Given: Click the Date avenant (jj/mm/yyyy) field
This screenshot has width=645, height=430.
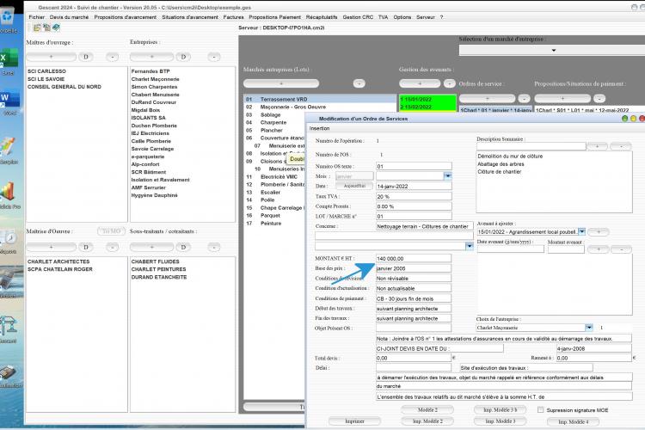Looking at the screenshot, I should (511, 249).
